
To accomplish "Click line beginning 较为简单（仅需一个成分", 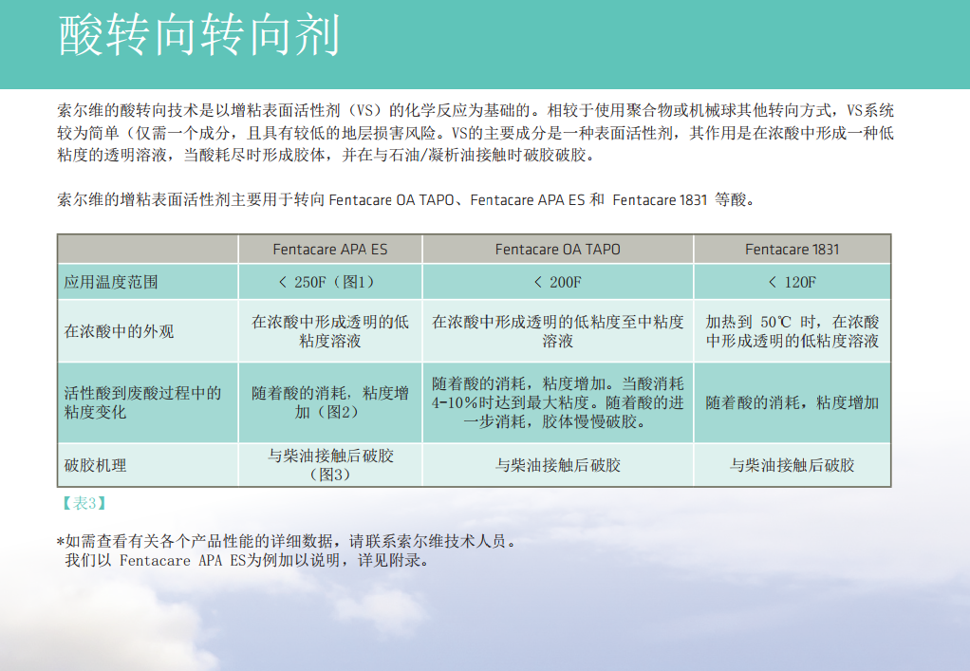I will point(476,133).
